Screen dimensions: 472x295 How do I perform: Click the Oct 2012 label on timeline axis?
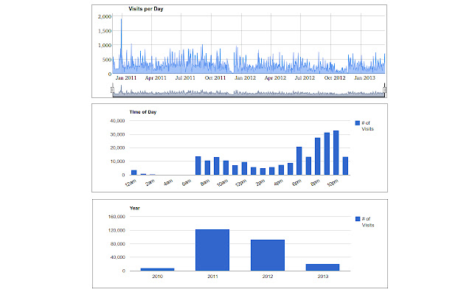[x=333, y=77]
